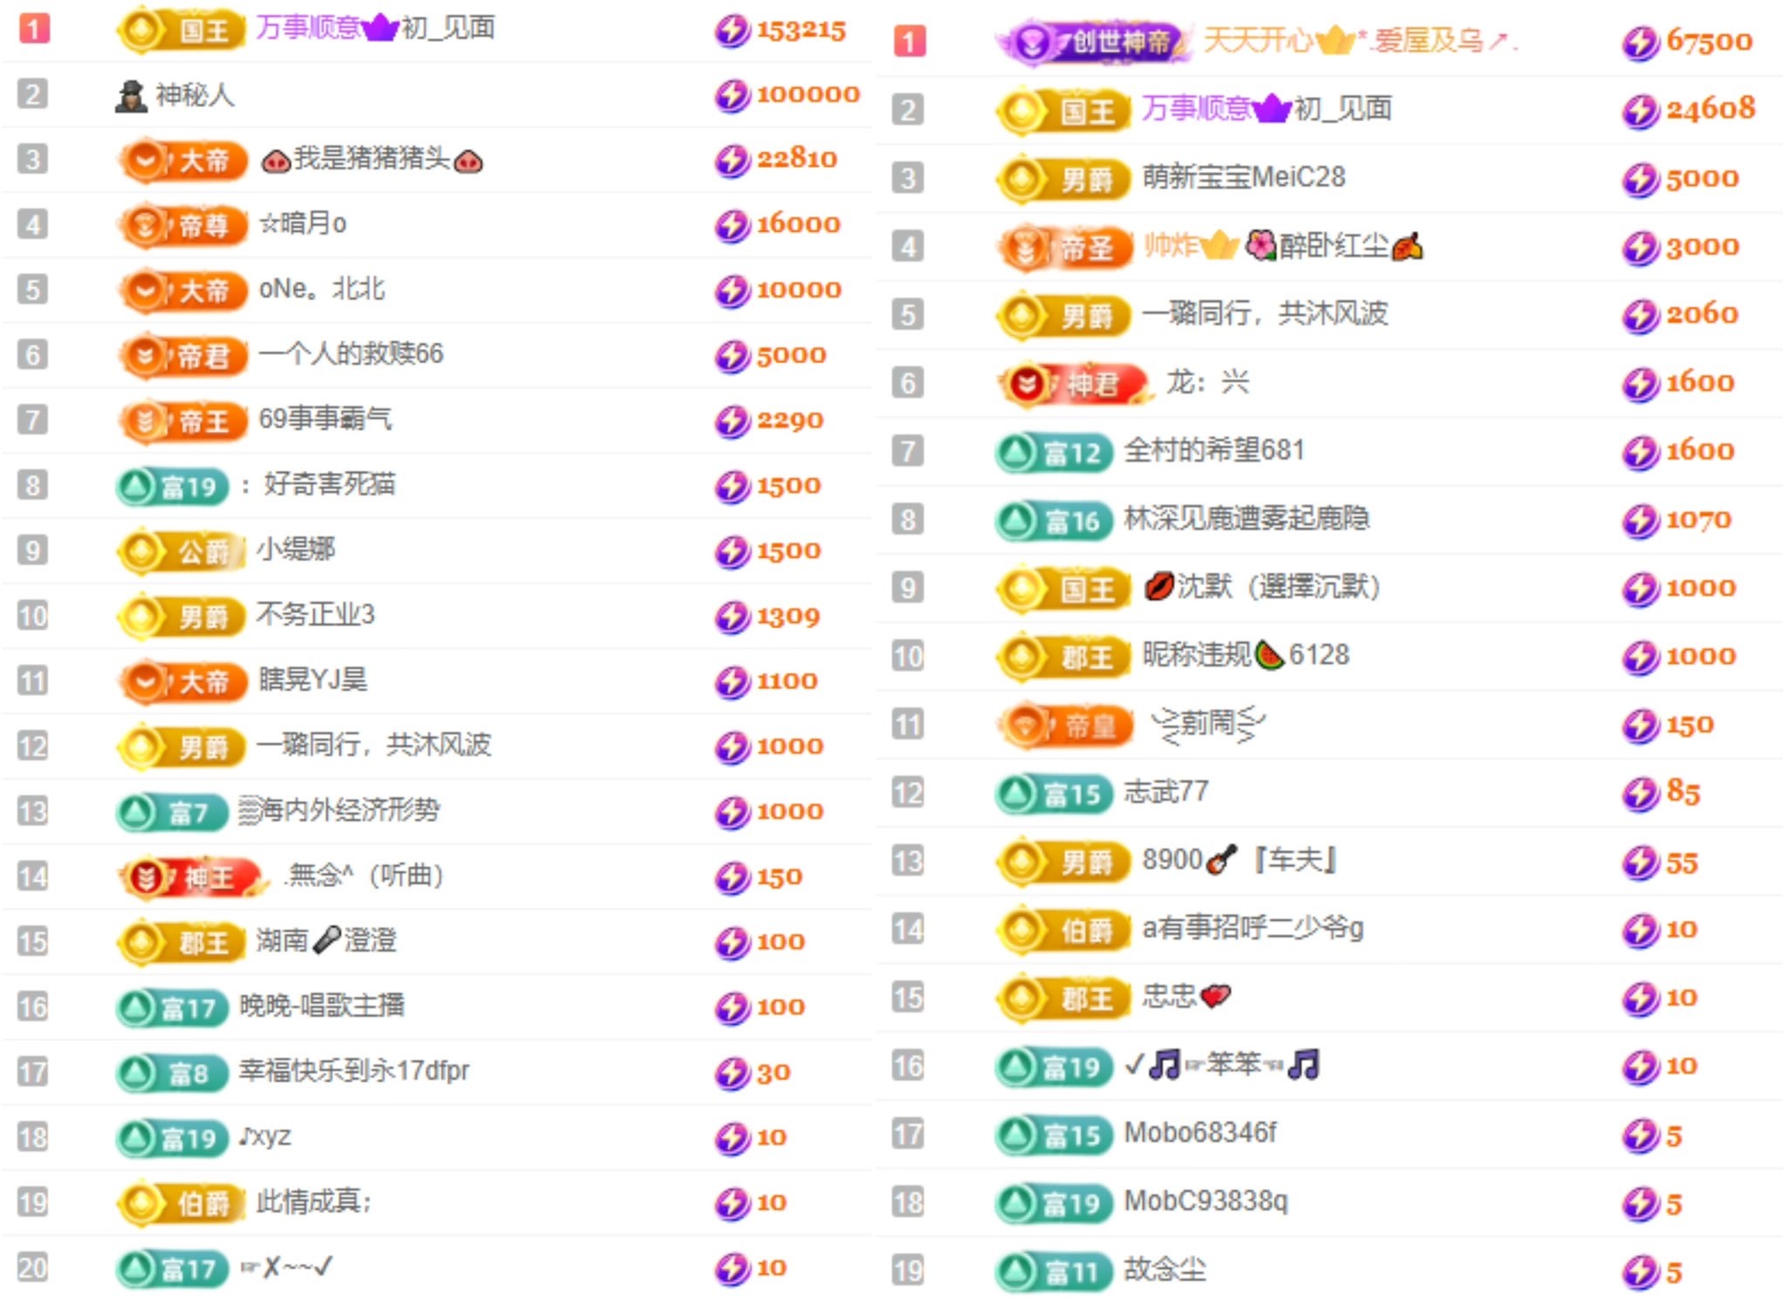The height and width of the screenshot is (1303, 1783).
Task: Click the coin icon next to 153215
Action: [732, 31]
